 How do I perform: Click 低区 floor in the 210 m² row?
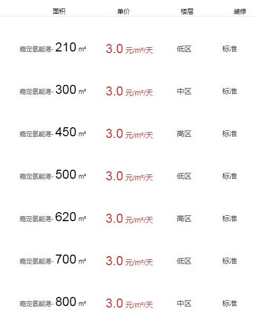point(184,49)
